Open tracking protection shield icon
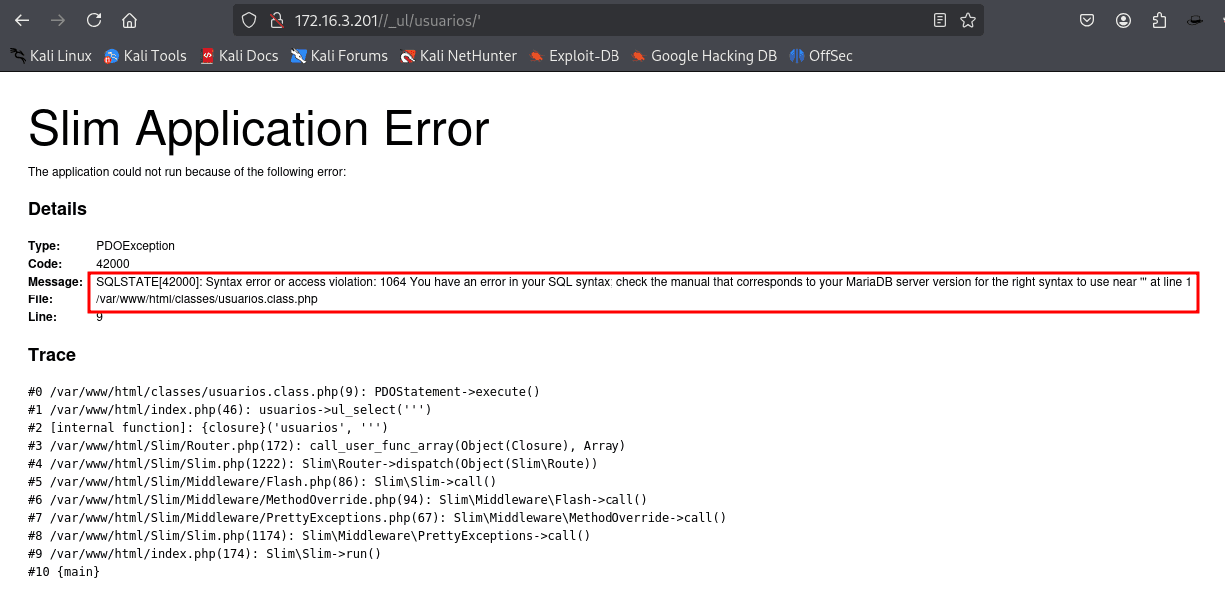The height and width of the screenshot is (591, 1225). 250,20
